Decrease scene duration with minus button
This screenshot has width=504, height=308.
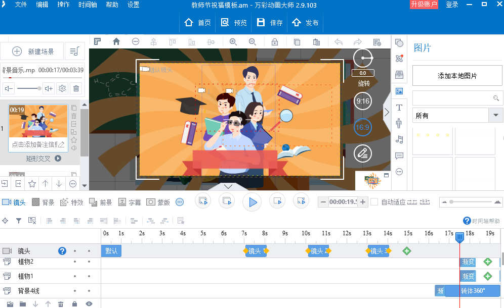[323, 202]
